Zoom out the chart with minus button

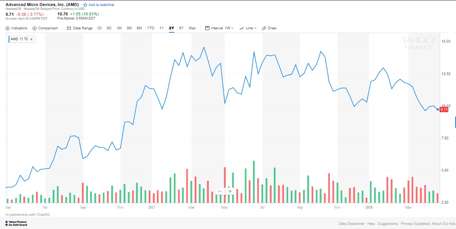pos(220,191)
